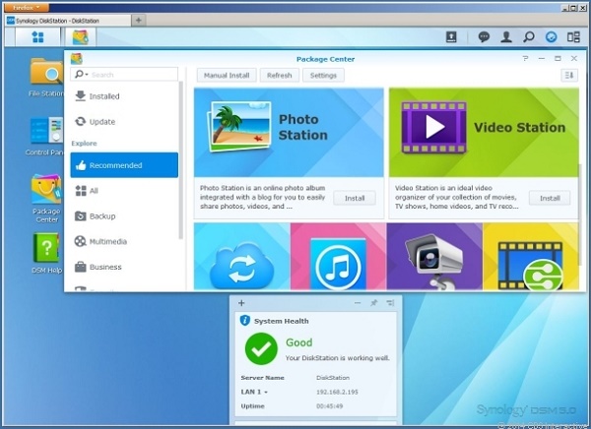
Task: Open the Cloud Station sync package tile
Action: coord(242,256)
